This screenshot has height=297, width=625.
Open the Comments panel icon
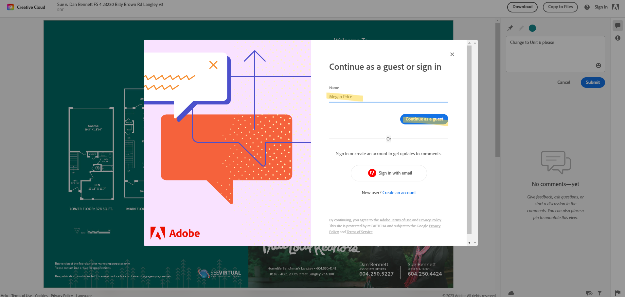coord(618,26)
